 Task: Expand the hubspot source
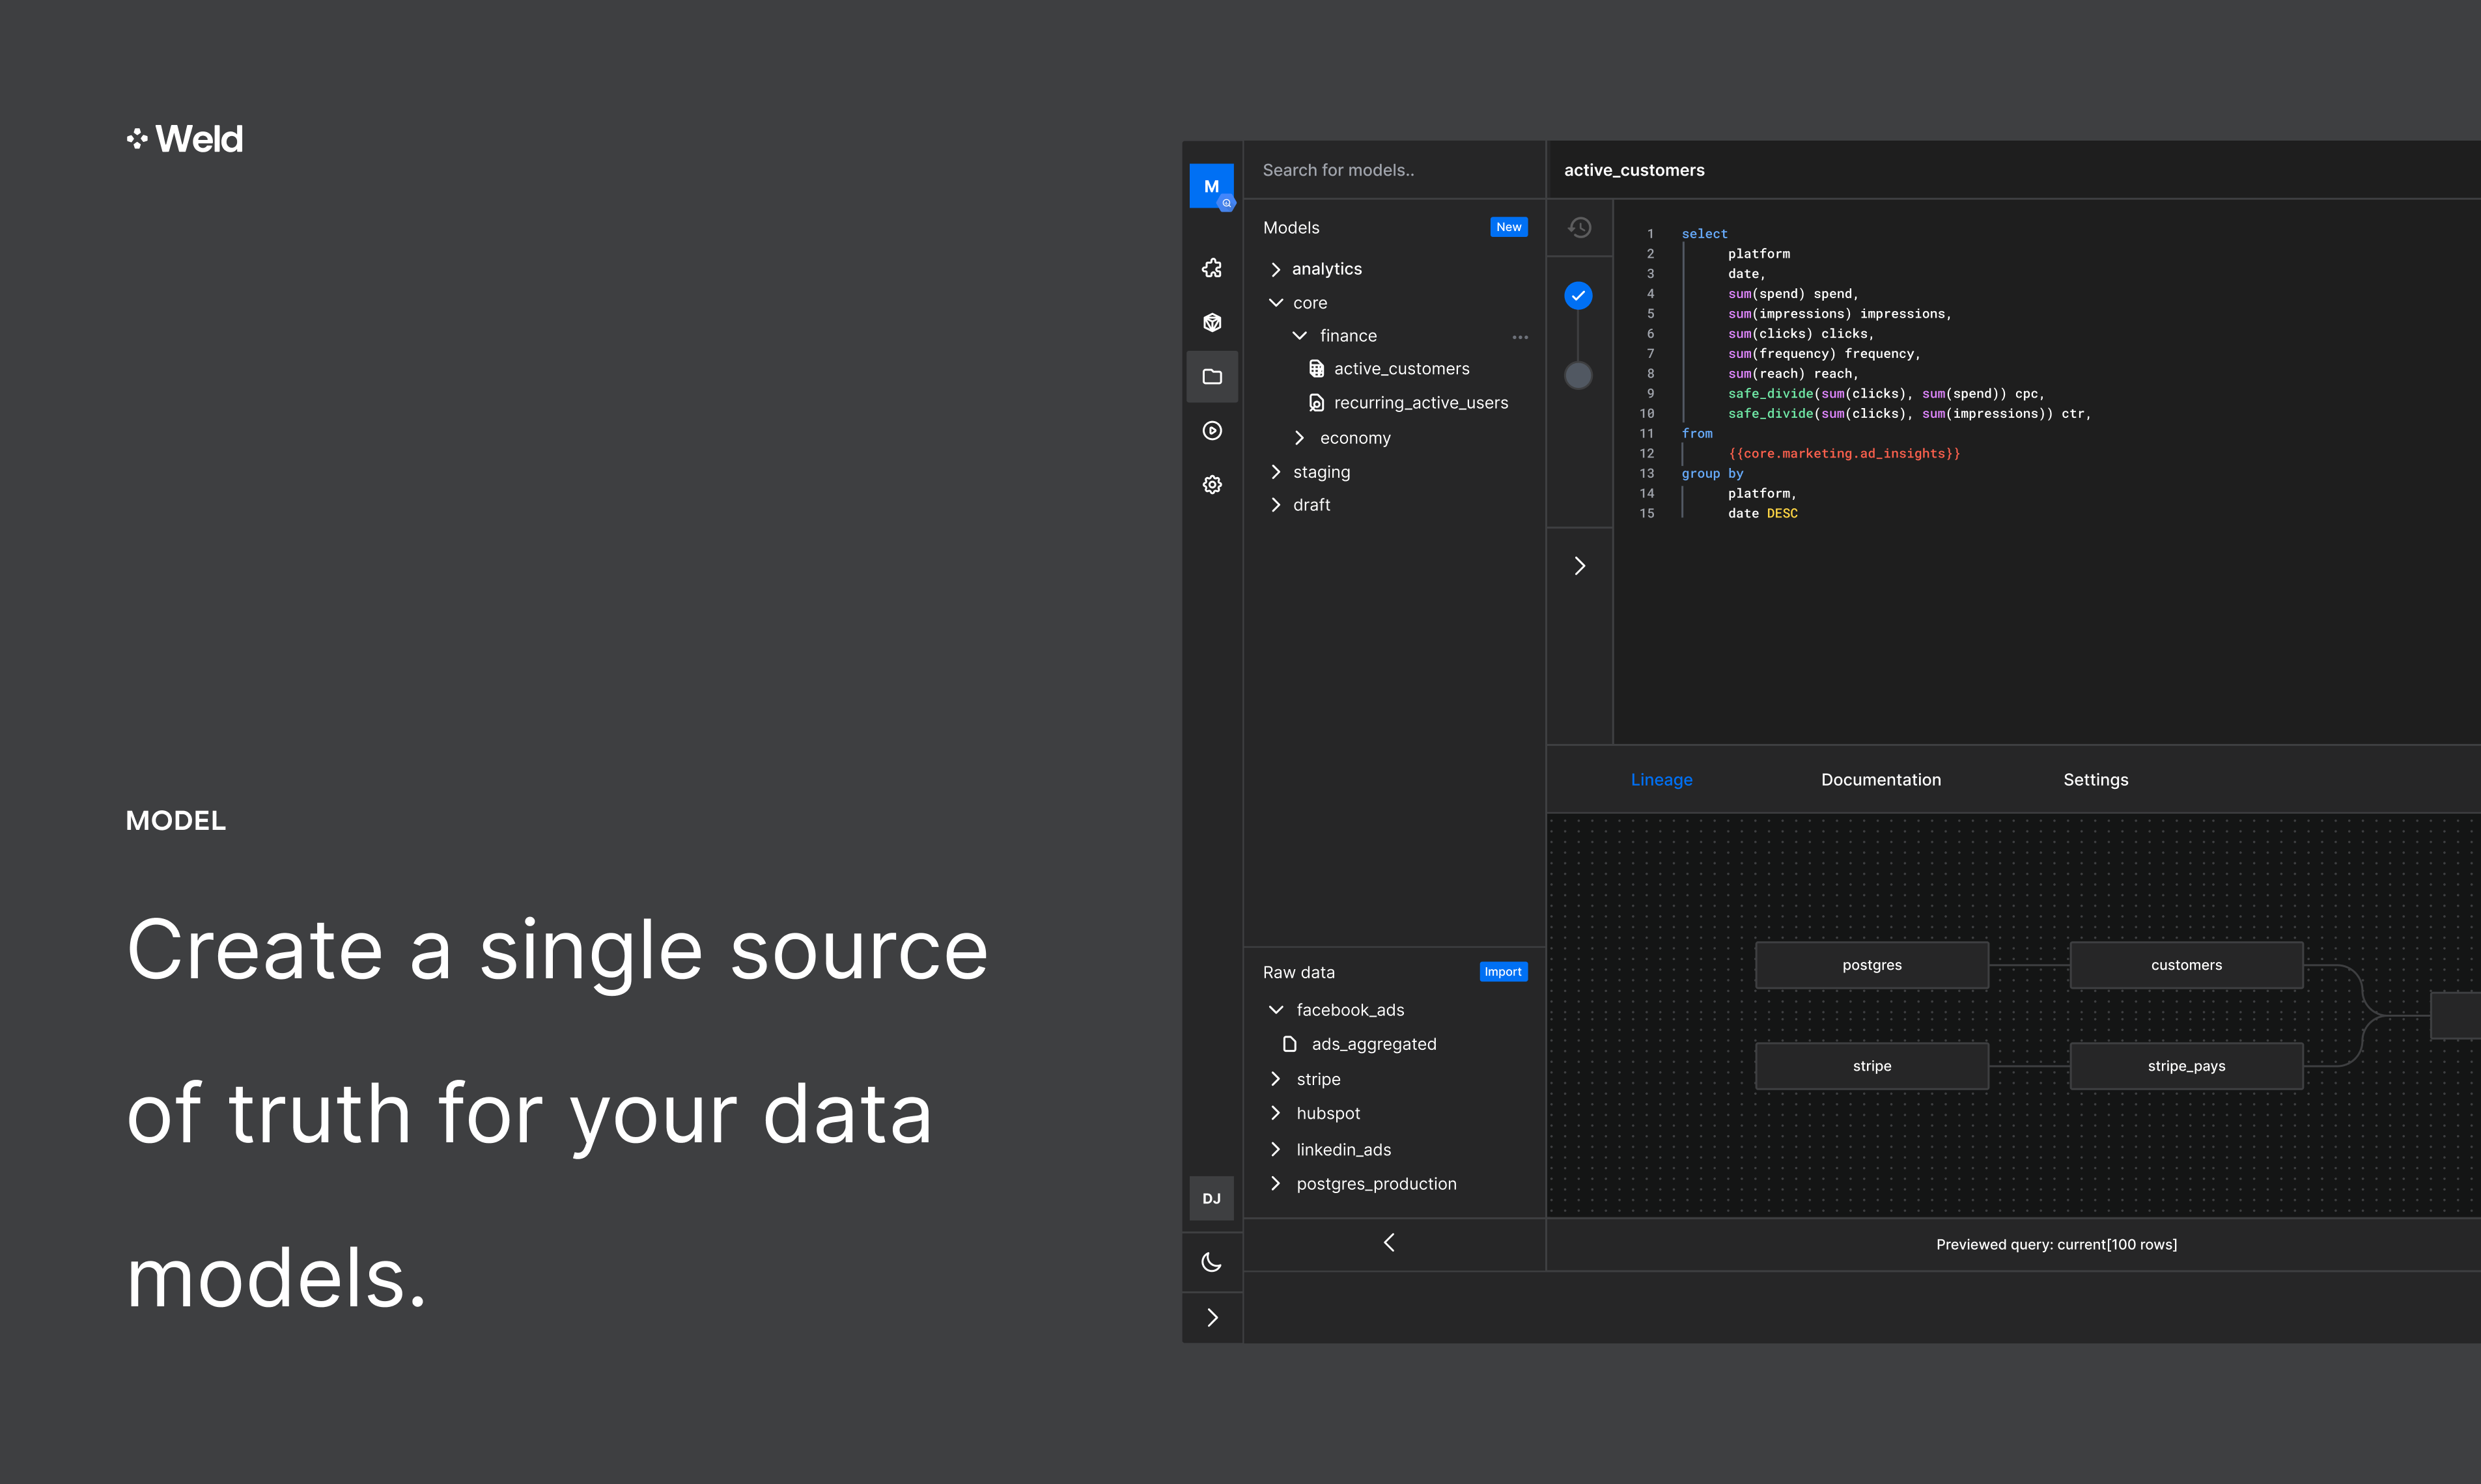tap(1276, 1113)
